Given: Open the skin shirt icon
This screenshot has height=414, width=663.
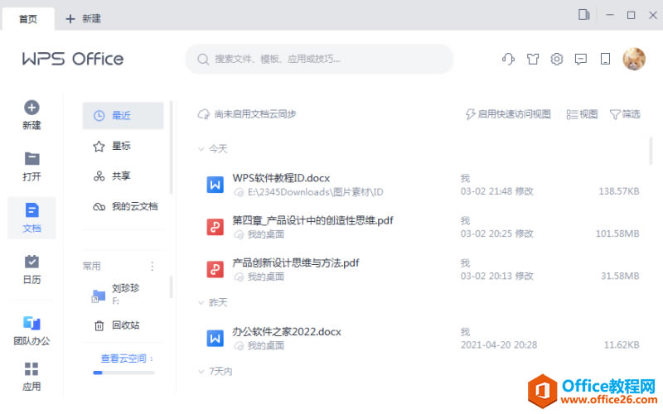Looking at the screenshot, I should coord(533,59).
